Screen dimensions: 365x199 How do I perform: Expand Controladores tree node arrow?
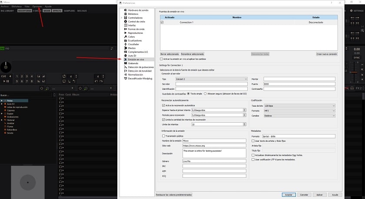coord(122,18)
